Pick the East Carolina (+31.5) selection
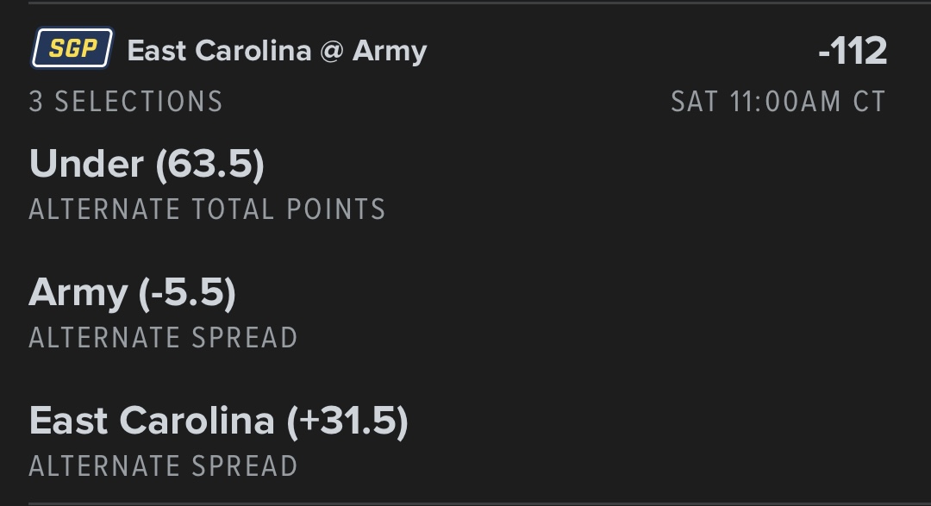The image size is (931, 506). point(218,421)
